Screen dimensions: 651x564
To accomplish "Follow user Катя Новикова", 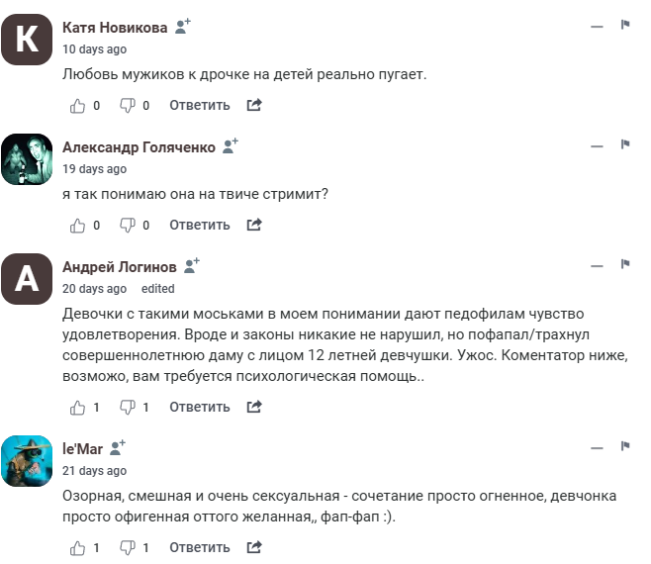I will (182, 27).
